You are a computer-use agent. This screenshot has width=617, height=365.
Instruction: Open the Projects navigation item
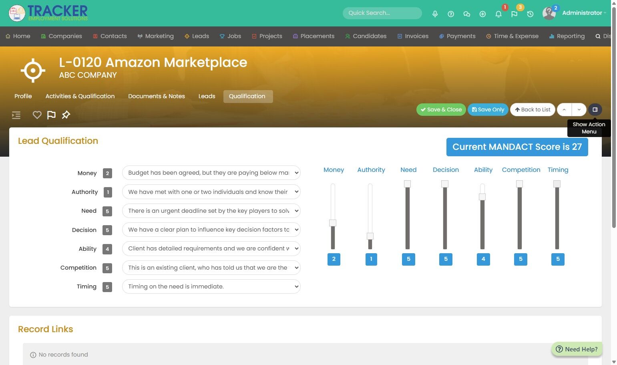267,36
